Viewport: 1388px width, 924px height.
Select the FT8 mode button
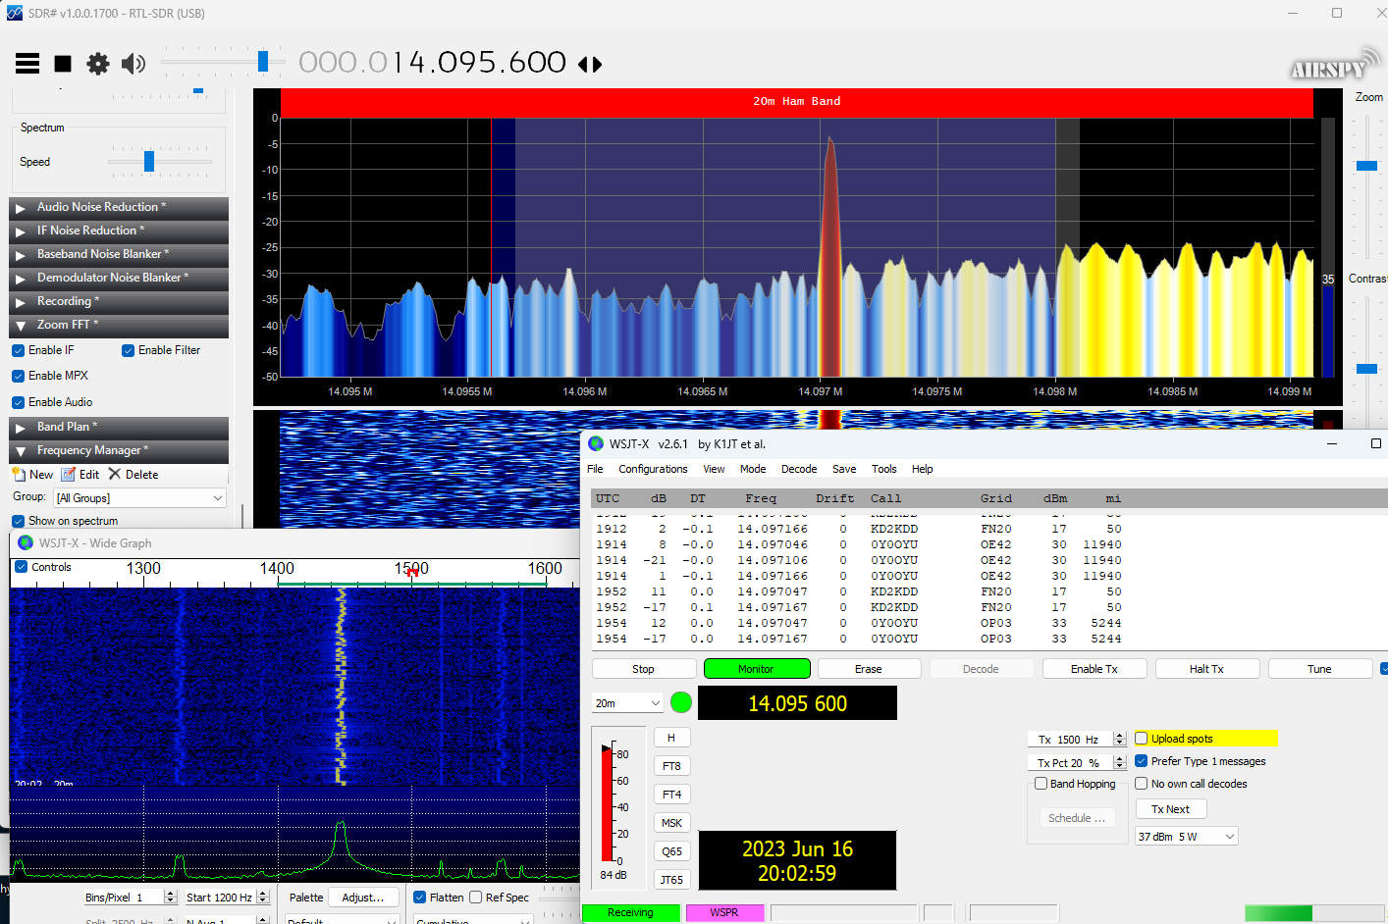point(671,766)
